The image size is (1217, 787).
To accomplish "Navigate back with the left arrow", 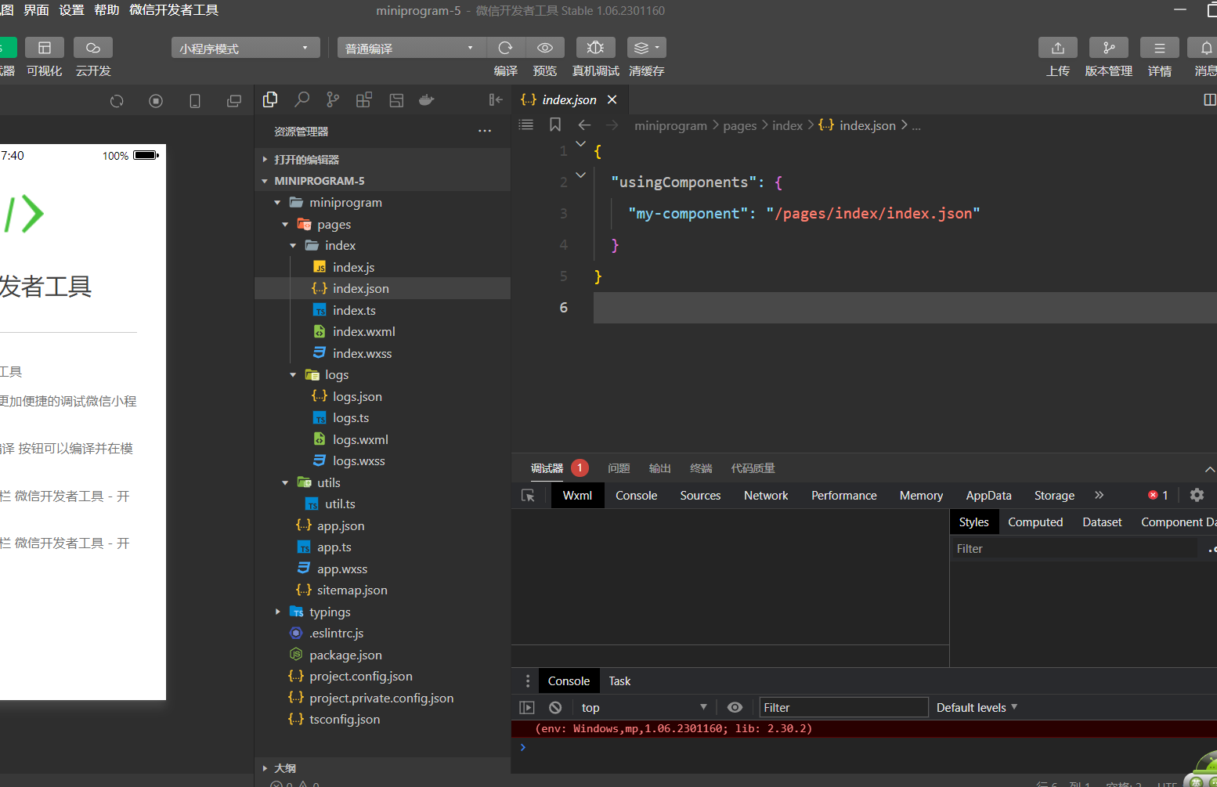I will point(584,125).
